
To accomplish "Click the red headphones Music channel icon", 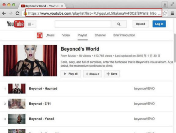I will coord(39,35).
